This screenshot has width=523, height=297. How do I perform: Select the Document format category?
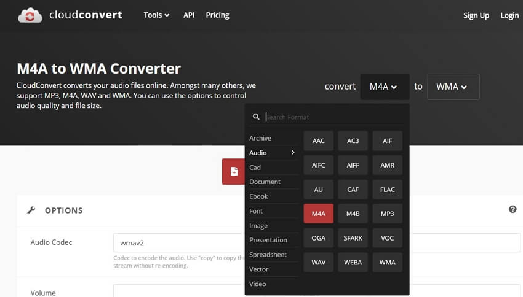pos(265,182)
